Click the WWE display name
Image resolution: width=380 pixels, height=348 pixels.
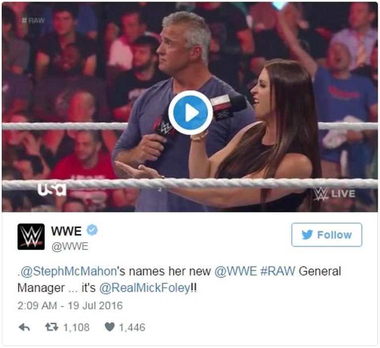(66, 231)
